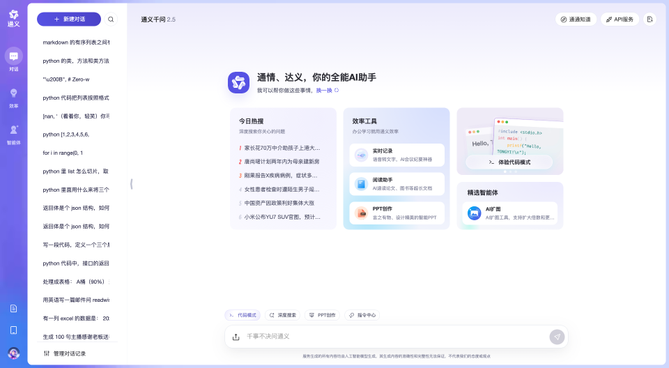Search conversations with the magnifier icon
This screenshot has width=669, height=368.
click(x=111, y=20)
